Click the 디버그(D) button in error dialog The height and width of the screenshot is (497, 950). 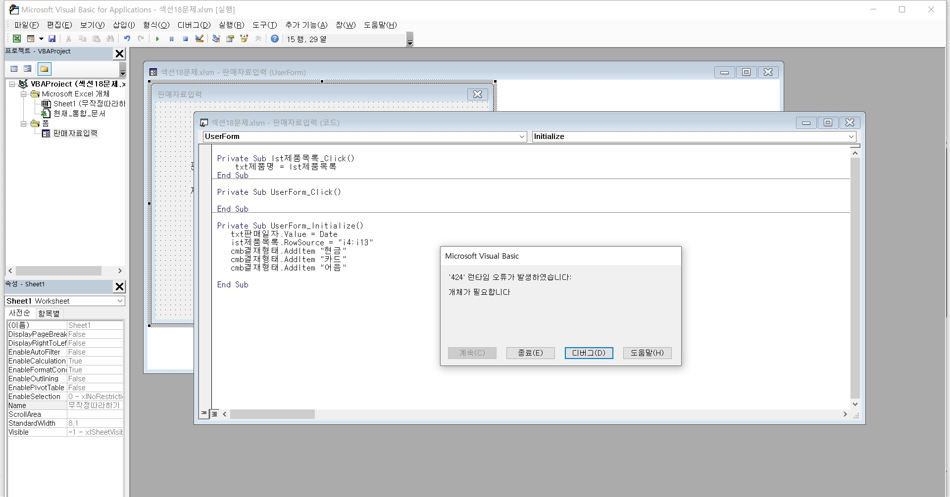click(x=589, y=353)
